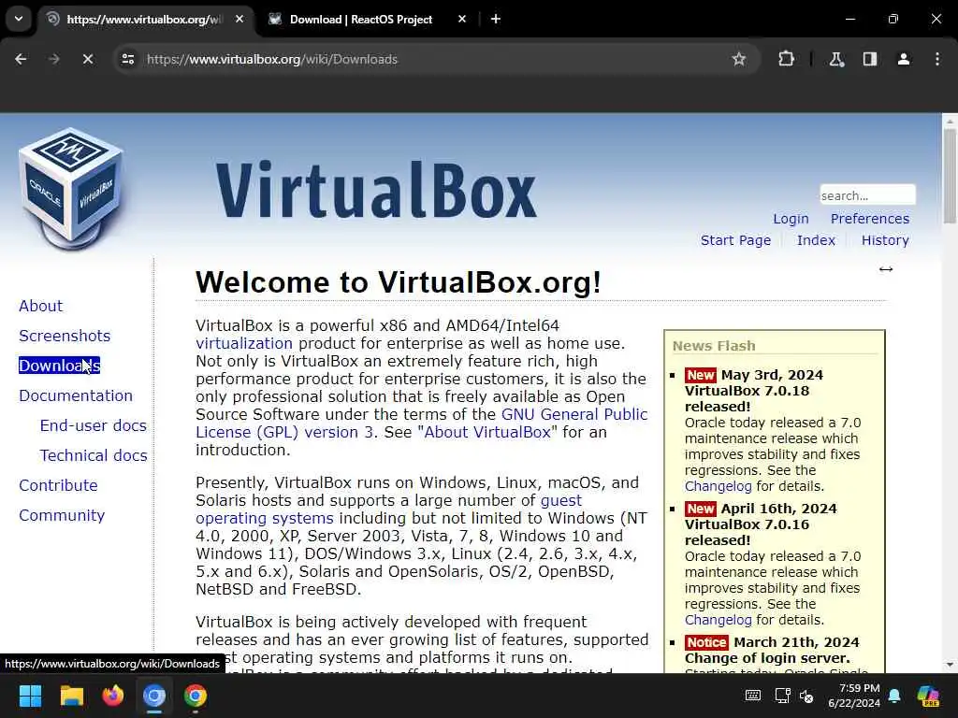Close the Download ReactOS Project tab

462,19
